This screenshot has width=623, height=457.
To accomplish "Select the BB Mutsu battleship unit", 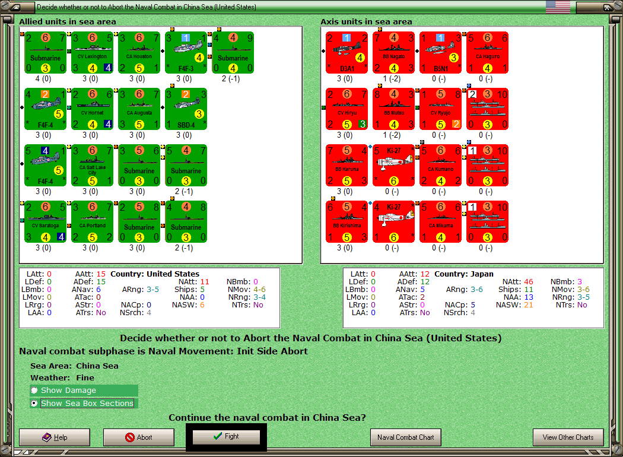I will point(394,109).
